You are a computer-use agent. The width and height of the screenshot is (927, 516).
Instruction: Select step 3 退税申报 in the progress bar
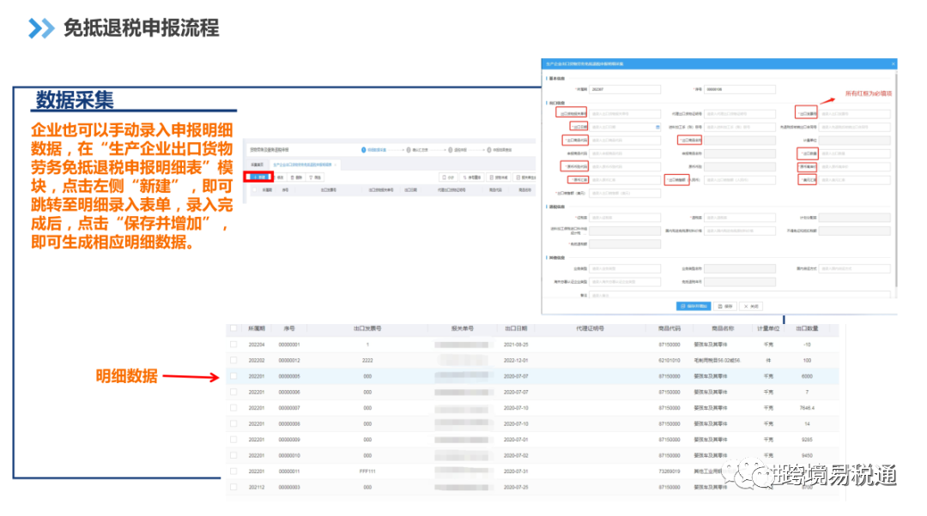pyautogui.click(x=458, y=150)
